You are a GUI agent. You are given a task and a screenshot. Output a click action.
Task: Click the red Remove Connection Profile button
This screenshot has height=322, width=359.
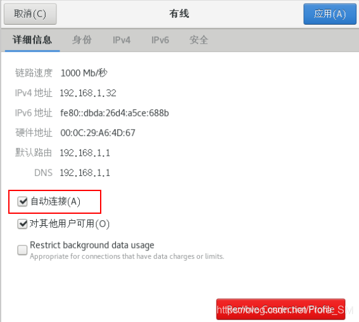(x=280, y=309)
